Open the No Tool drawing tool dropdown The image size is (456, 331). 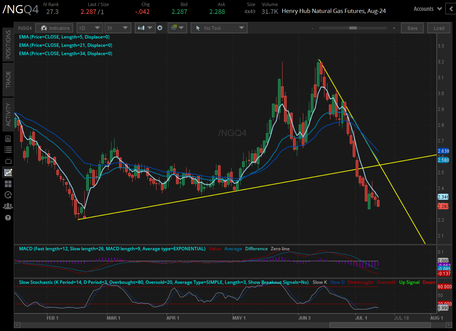(x=219, y=28)
